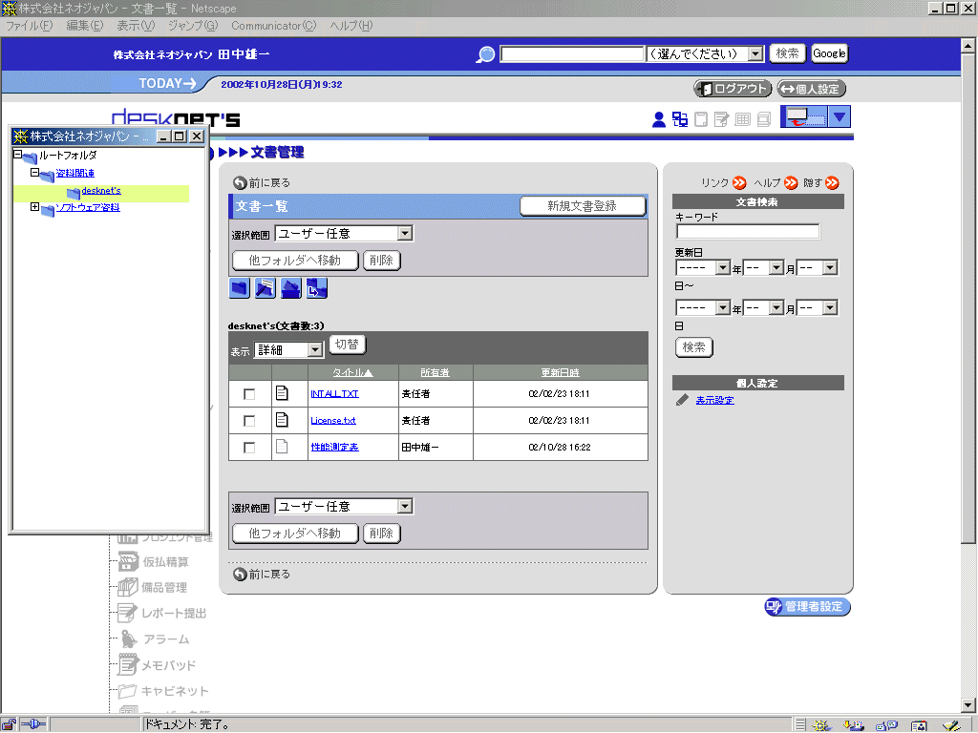Click the edit folder icon

[266, 287]
